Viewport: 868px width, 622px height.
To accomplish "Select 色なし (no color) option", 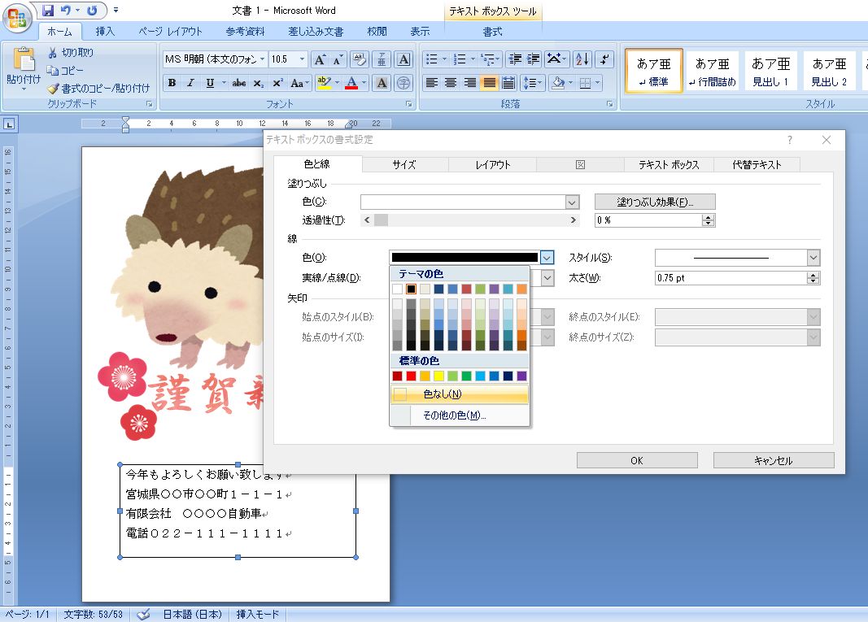I will coord(442,394).
